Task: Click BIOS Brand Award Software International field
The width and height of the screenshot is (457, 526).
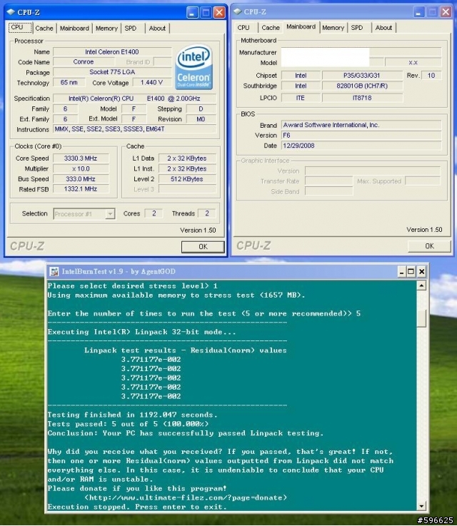Action: tap(361, 125)
